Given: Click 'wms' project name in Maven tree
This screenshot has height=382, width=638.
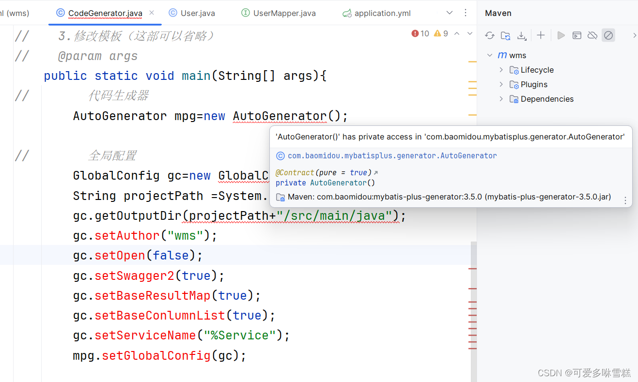Looking at the screenshot, I should pos(518,55).
